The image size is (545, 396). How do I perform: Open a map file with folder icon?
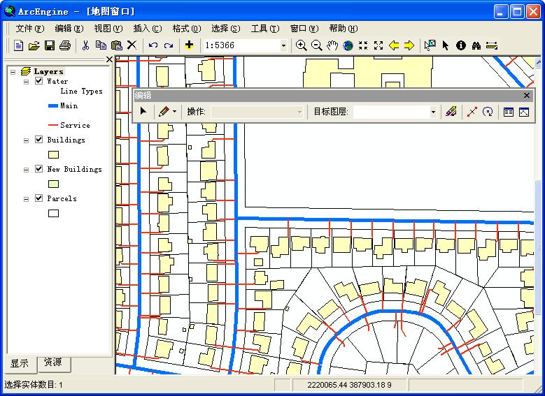point(34,45)
